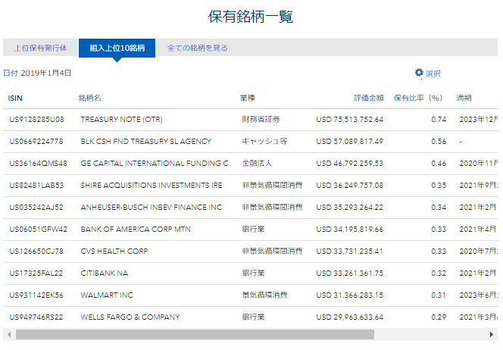Click WELLS FARGO & COMPANY name
Viewport: 503px width, 350px height.
pyautogui.click(x=130, y=317)
